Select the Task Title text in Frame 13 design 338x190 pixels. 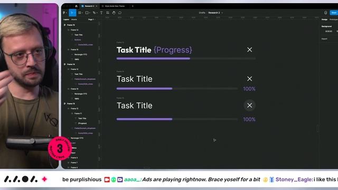click(x=135, y=106)
